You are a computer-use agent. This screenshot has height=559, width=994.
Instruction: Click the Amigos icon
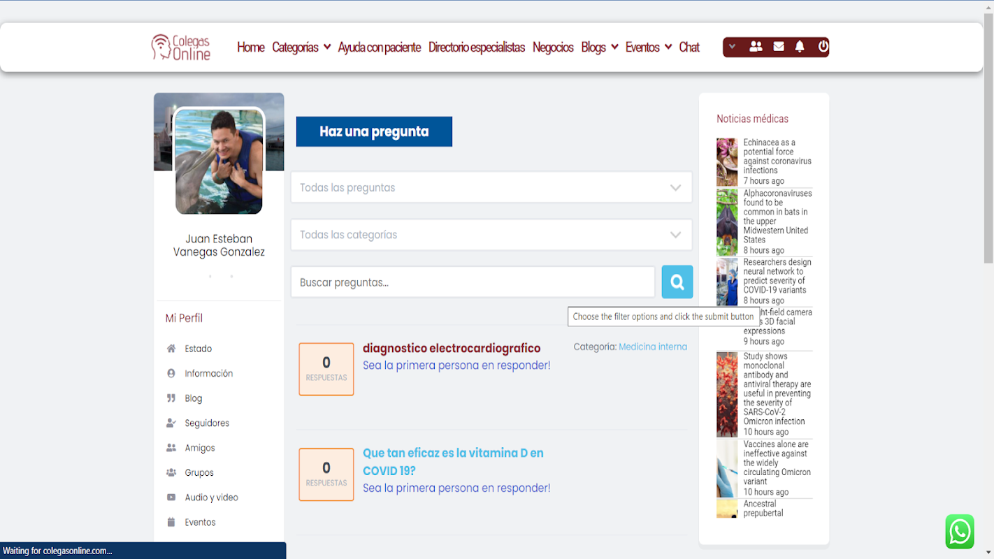pyautogui.click(x=171, y=448)
